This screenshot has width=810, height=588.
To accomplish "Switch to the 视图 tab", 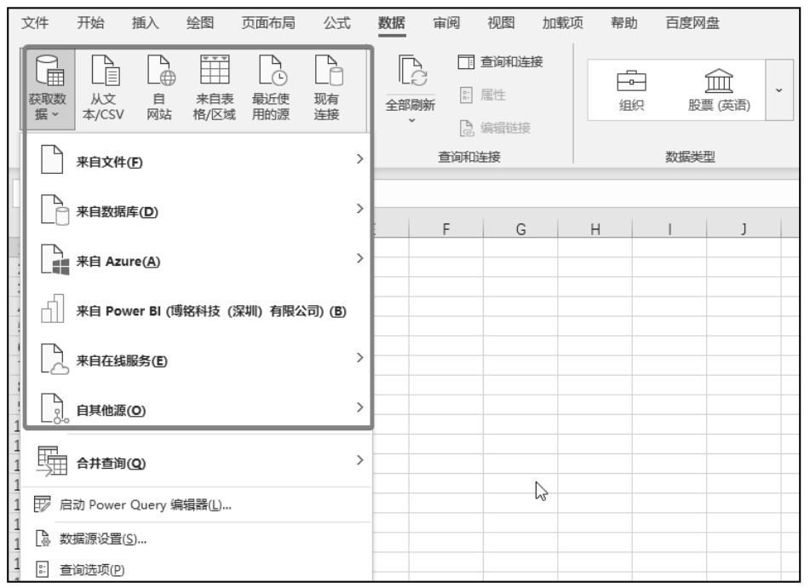I will coord(501,23).
